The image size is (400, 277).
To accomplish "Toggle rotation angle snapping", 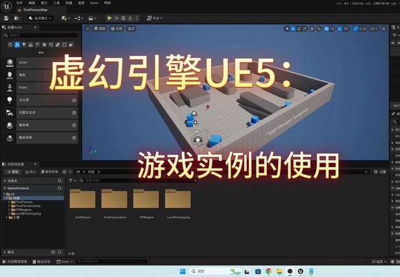I will pyautogui.click(x=340, y=29).
